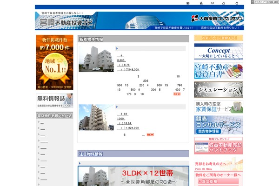The image size is (279, 186).
Task: Open the 宮崎不動産投資白書 banner
Action: (x=219, y=71)
